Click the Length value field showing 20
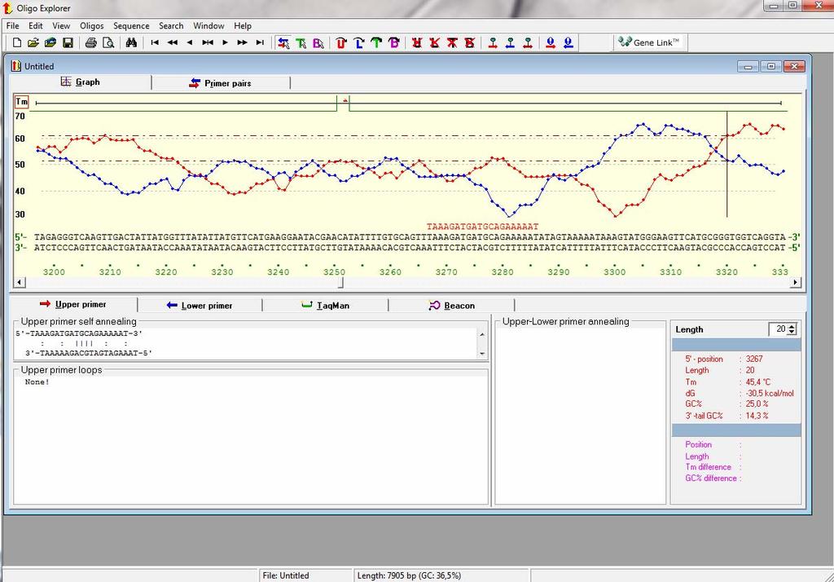 tap(779, 329)
